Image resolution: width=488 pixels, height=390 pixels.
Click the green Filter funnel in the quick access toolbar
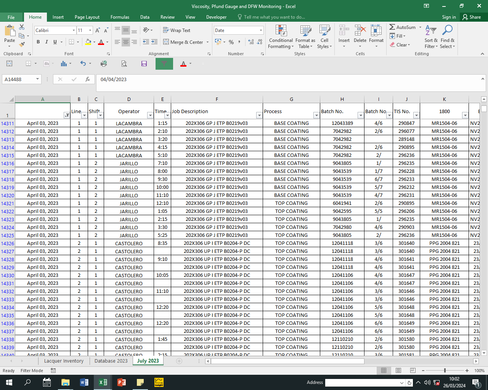(164, 64)
